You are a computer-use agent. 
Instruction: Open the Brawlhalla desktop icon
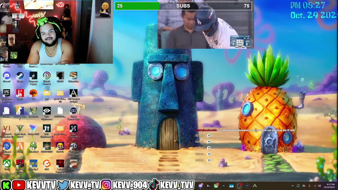[33, 112]
